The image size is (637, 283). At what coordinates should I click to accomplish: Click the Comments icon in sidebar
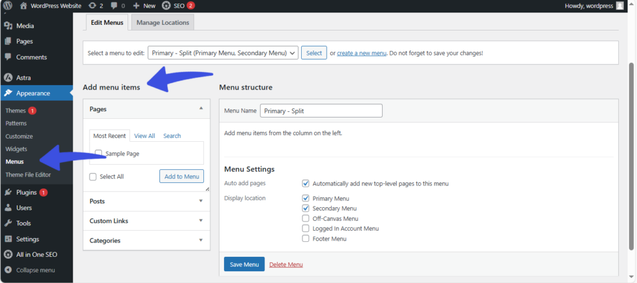click(7, 57)
